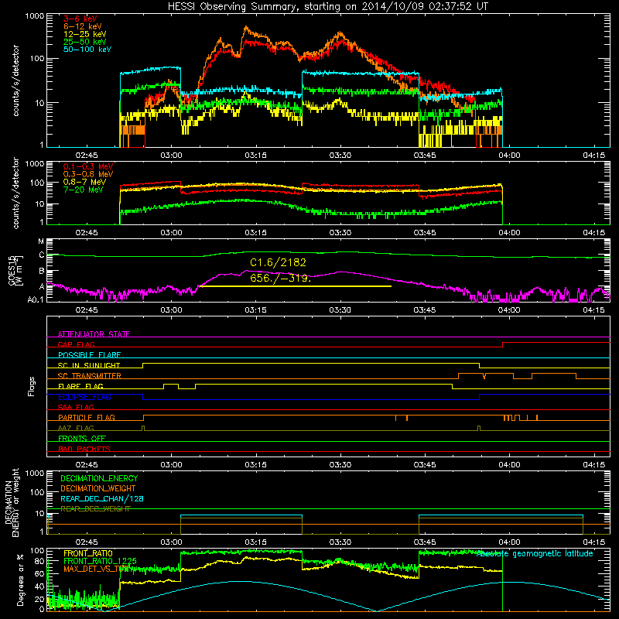
Task: Click the FRONTS_OFF flag label
Action: coord(82,438)
